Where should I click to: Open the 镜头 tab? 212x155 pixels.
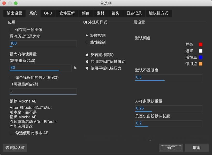click(x=115, y=13)
